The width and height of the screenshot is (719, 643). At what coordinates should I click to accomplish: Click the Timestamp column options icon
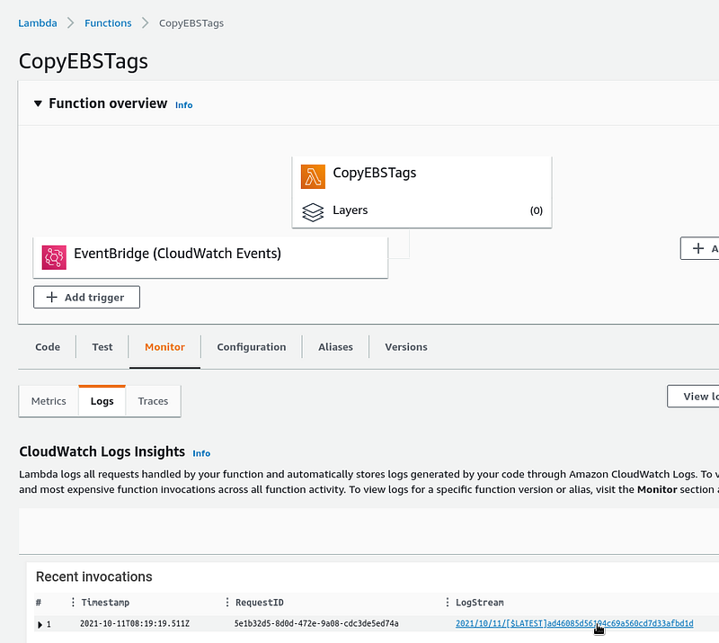pos(73,603)
